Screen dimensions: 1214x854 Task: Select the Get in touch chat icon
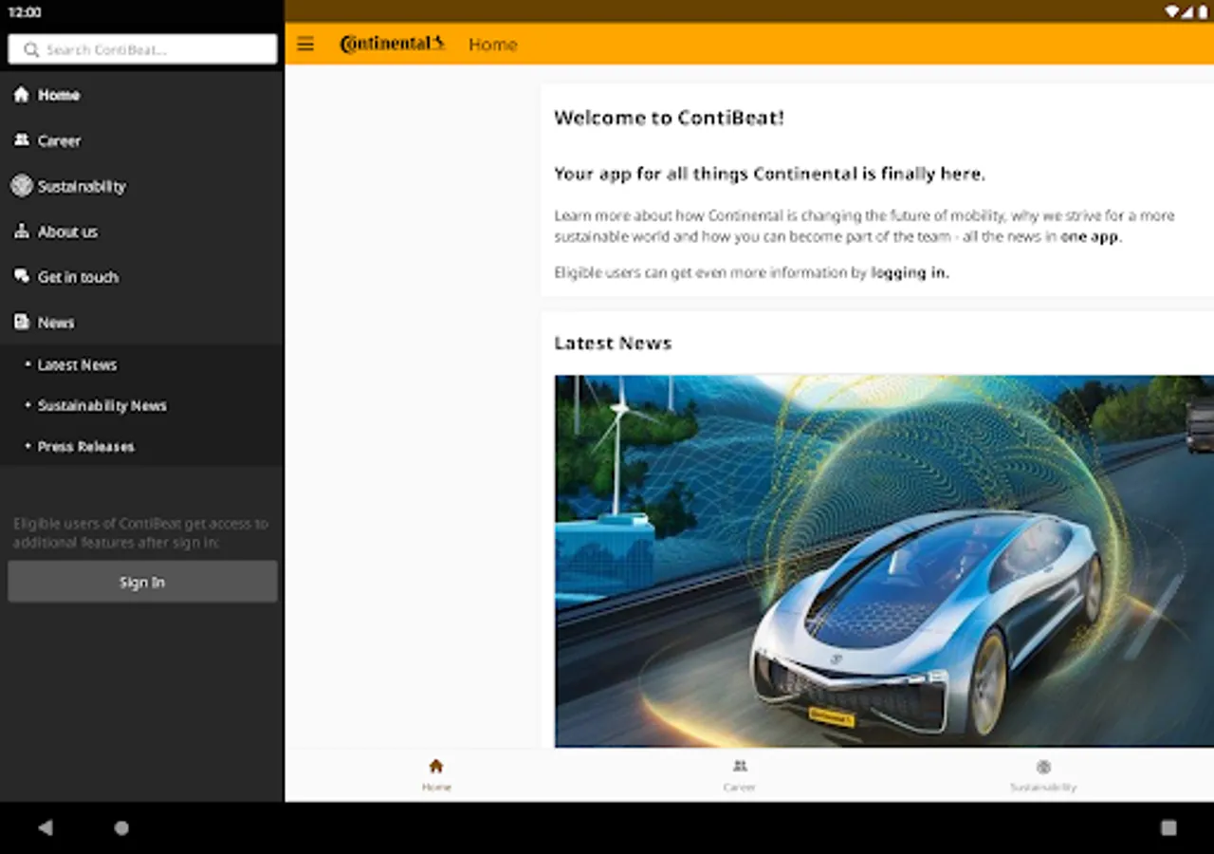click(21, 276)
